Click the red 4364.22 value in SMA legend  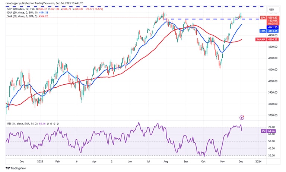pyautogui.click(x=44, y=16)
